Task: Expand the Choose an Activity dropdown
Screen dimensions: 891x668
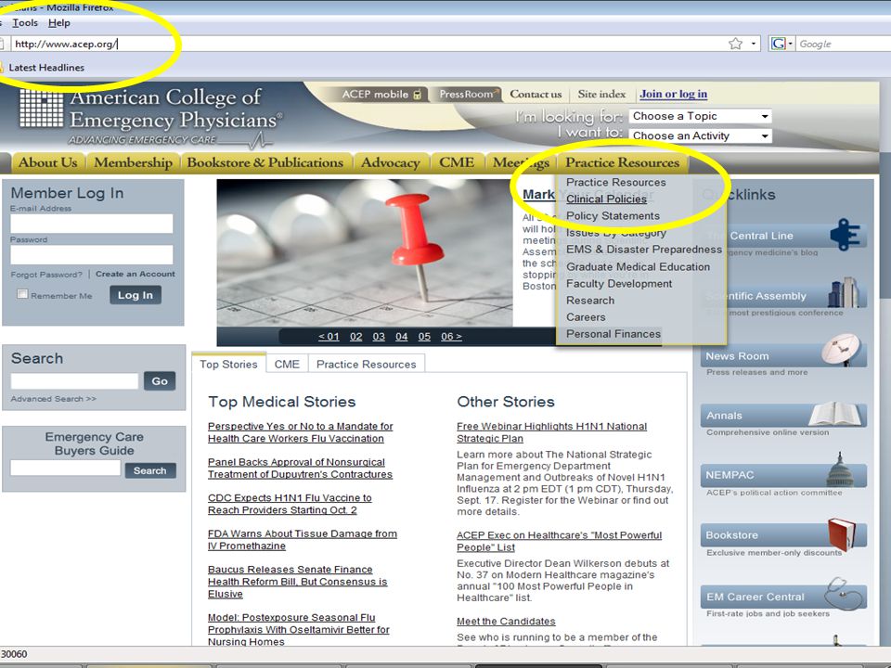Action: coord(700,135)
